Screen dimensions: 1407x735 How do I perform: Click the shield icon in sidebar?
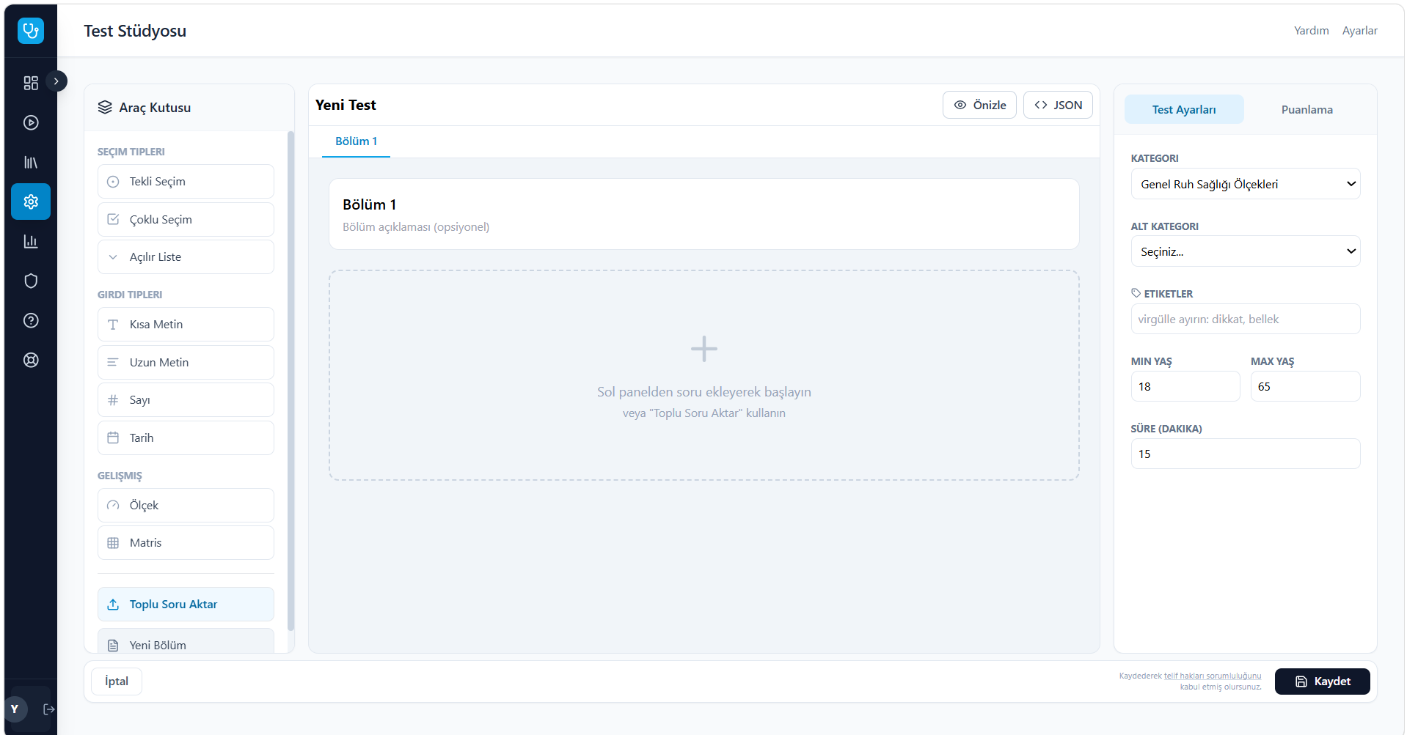[31, 281]
